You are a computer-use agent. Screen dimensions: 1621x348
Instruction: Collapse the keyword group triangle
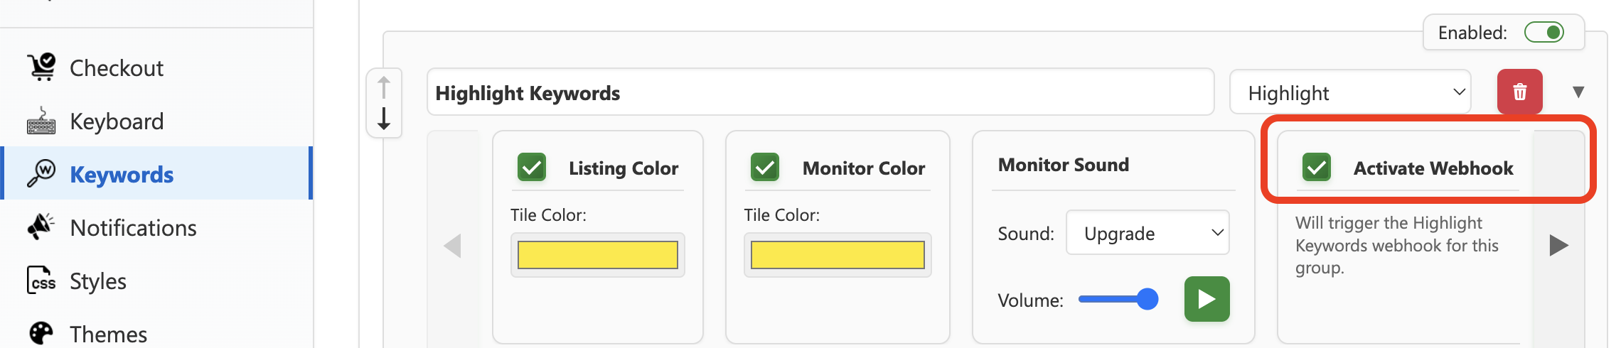point(1578,92)
